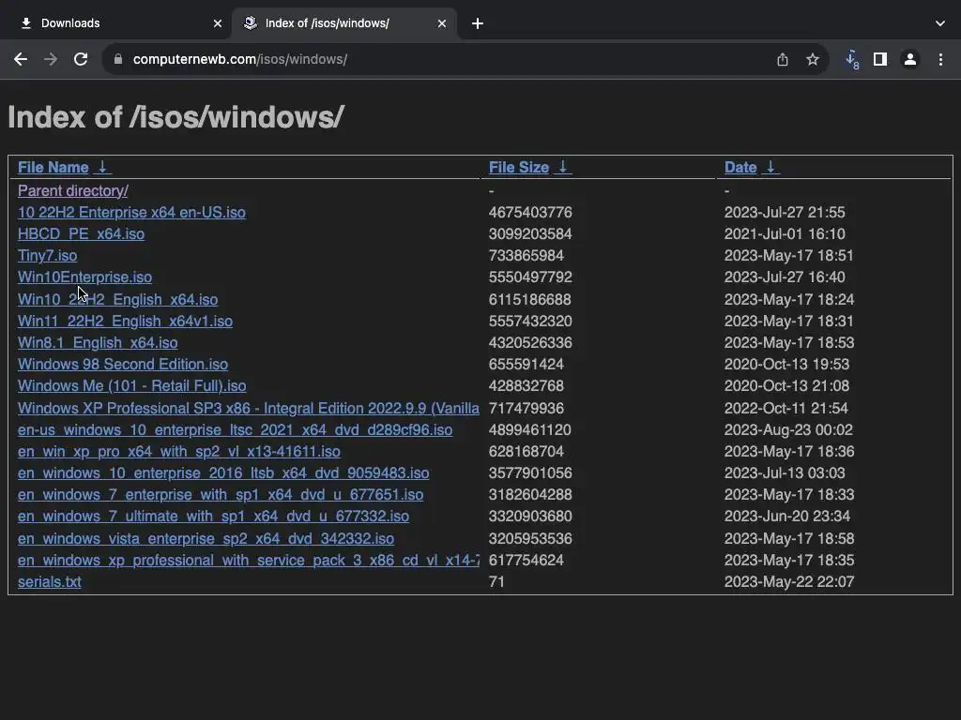The height and width of the screenshot is (720, 961).
Task: Click the File Size descending arrow
Action: point(563,167)
